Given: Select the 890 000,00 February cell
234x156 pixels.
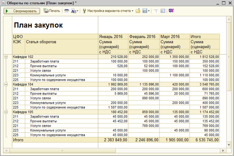Looking at the screenshot, I should coord(144,98).
